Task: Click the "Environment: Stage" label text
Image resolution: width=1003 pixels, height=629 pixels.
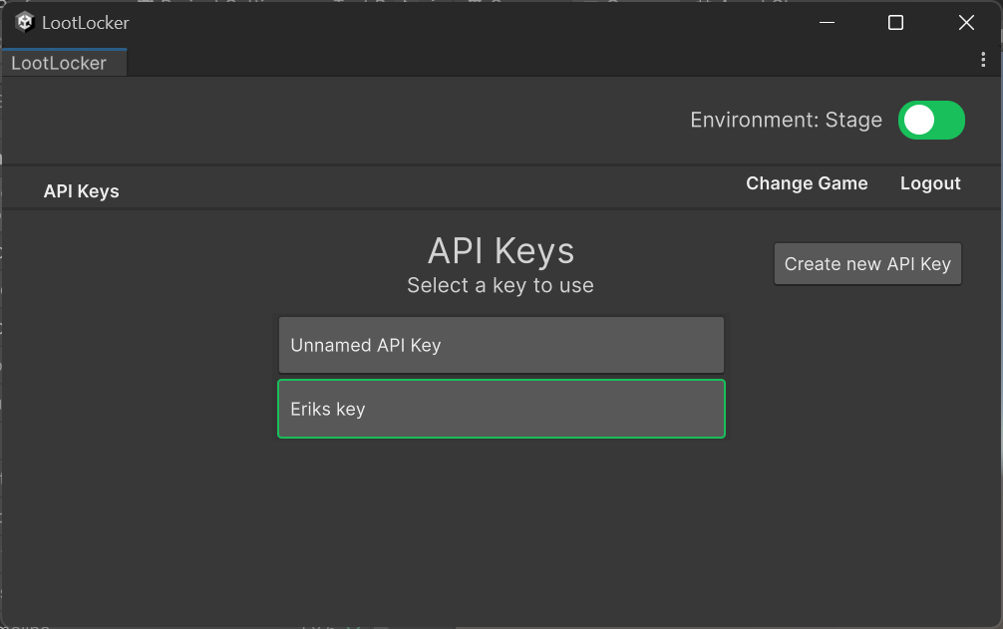Action: 786,121
